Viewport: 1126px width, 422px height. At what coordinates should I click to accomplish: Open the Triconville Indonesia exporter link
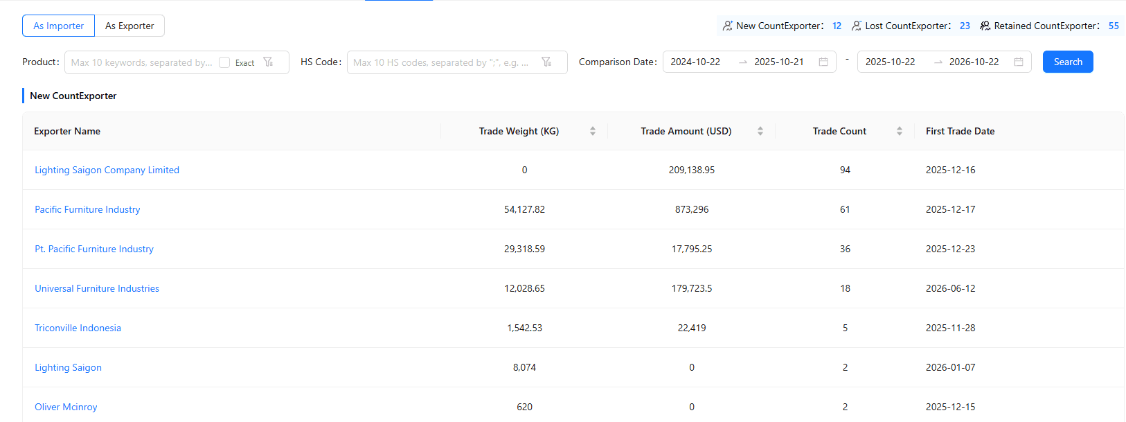pyautogui.click(x=78, y=328)
